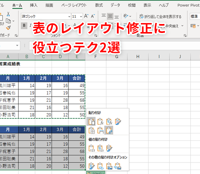Viewport: 200px width, 174px height.
Task: Choose Keep Source Formatting paste icon
Action: (x=118, y=121)
